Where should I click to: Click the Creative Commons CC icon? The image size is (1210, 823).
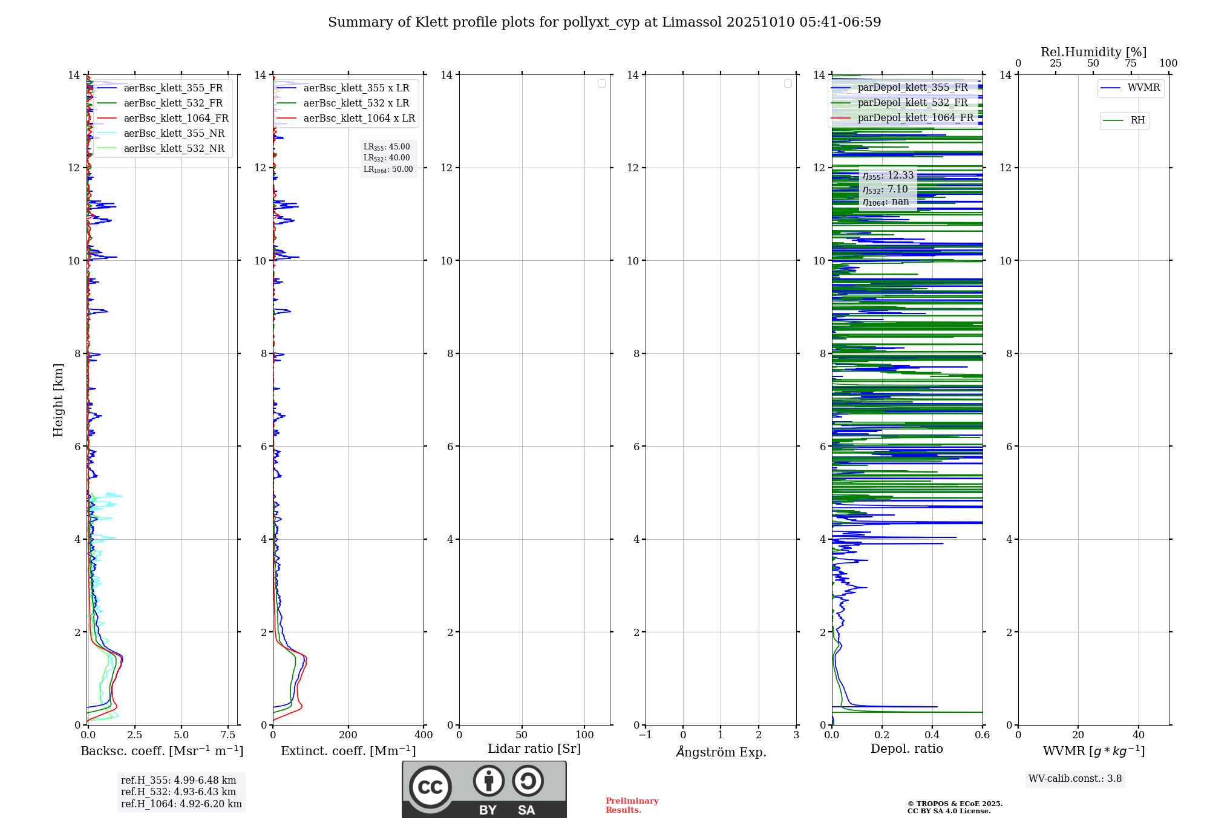pyautogui.click(x=430, y=787)
